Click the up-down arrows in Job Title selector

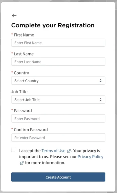click(x=101, y=100)
